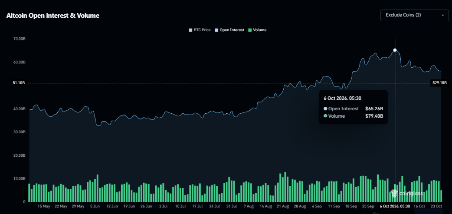Screen dimensions: 452x214
Task: Click the Volume row label in tooltip
Action: pyautogui.click(x=337, y=116)
